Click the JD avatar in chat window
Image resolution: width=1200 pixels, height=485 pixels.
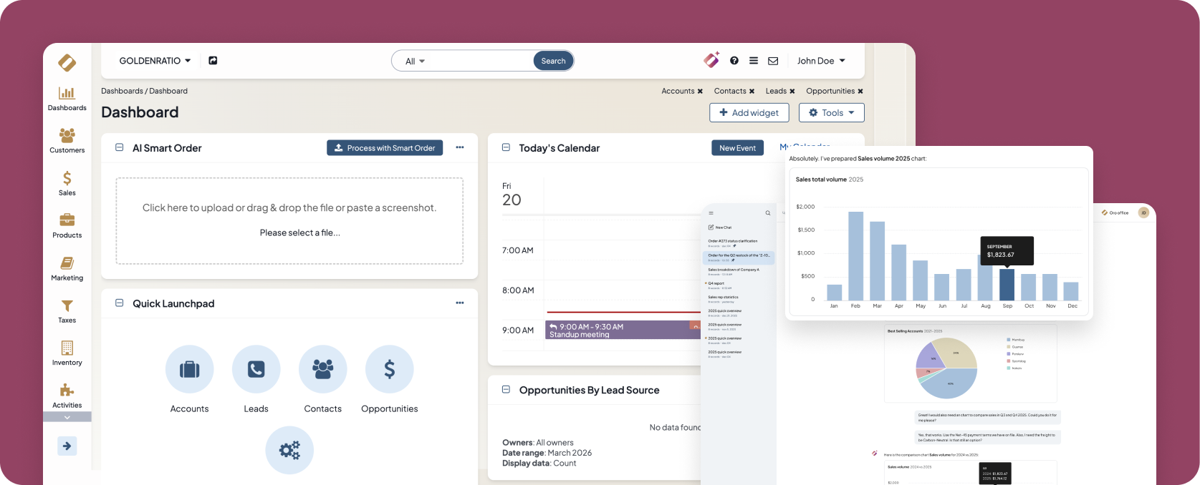click(x=1143, y=212)
